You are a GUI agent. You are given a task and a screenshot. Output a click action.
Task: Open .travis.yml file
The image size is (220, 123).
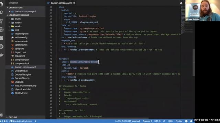point(20,56)
